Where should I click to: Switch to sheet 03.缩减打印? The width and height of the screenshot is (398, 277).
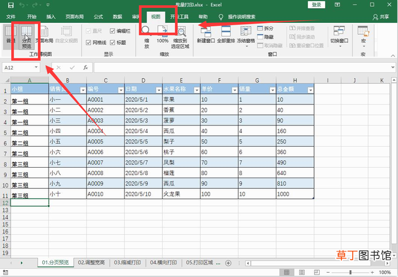coord(127,263)
